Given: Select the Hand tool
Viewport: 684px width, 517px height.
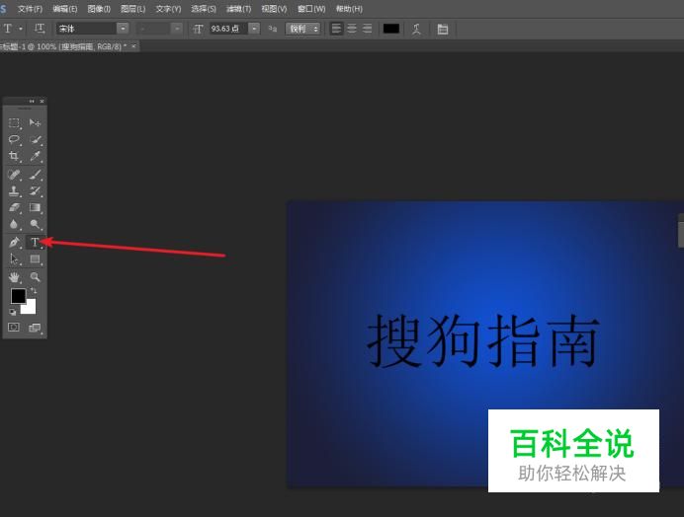Looking at the screenshot, I should pyautogui.click(x=14, y=277).
